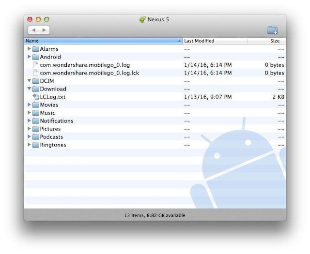Expand the Pictures folder triangle
310x254 pixels.
pyautogui.click(x=29, y=129)
